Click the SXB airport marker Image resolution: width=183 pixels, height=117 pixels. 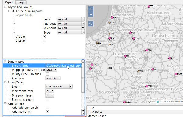(138, 71)
